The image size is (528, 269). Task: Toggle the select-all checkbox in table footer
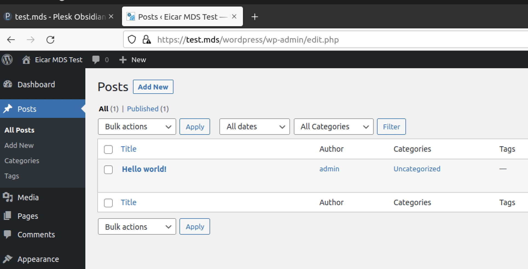coord(108,203)
